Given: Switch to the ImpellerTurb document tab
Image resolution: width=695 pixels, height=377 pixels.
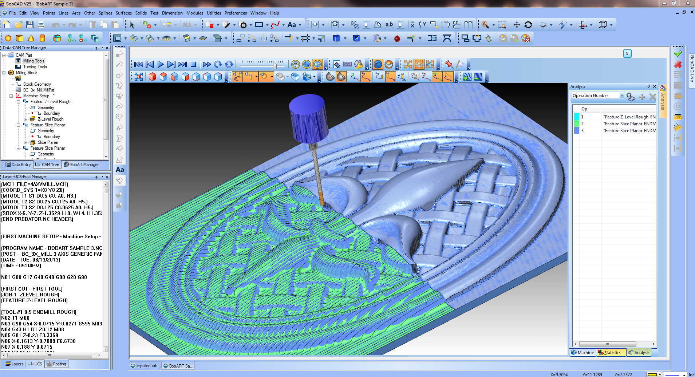Looking at the screenshot, I should [x=145, y=366].
